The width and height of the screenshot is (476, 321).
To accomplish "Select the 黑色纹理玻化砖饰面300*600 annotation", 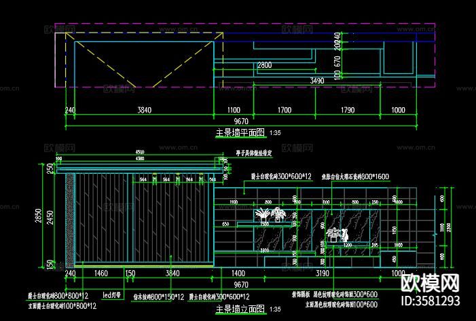I will (346, 294).
